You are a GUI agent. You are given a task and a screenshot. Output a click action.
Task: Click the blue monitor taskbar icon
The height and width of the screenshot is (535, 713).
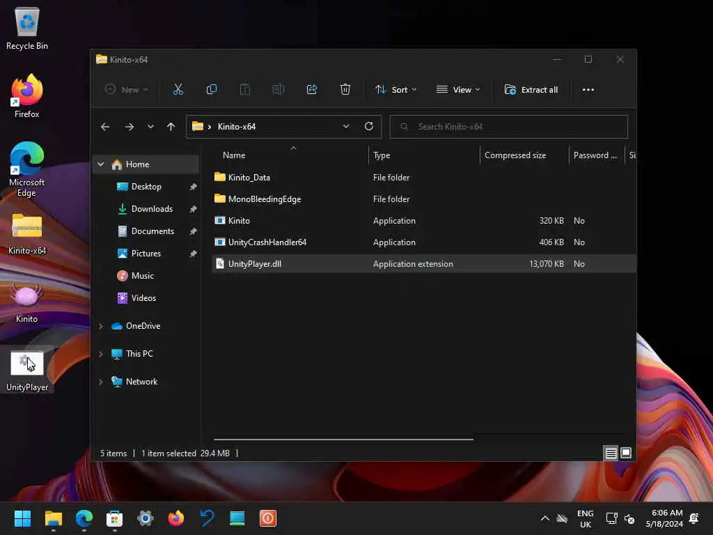pos(237,518)
